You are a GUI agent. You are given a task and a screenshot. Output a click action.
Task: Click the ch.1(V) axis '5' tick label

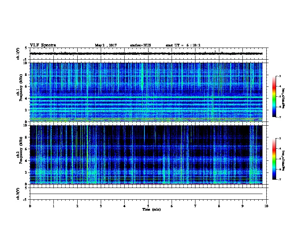click(x=26, y=48)
